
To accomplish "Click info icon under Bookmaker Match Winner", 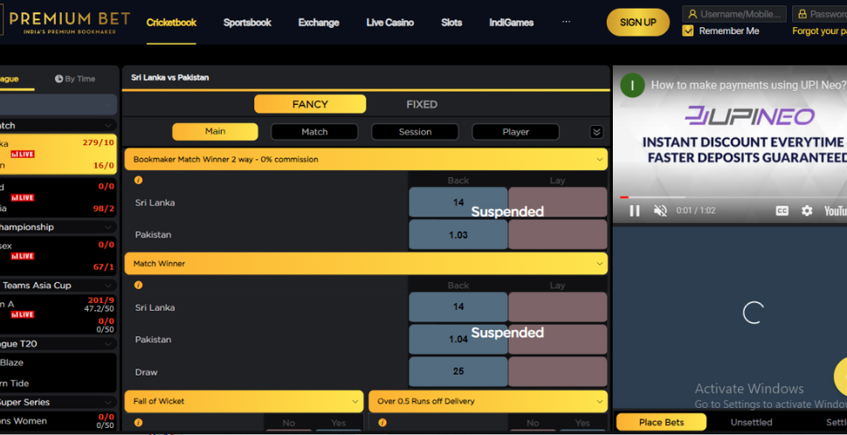I will coord(138,181).
